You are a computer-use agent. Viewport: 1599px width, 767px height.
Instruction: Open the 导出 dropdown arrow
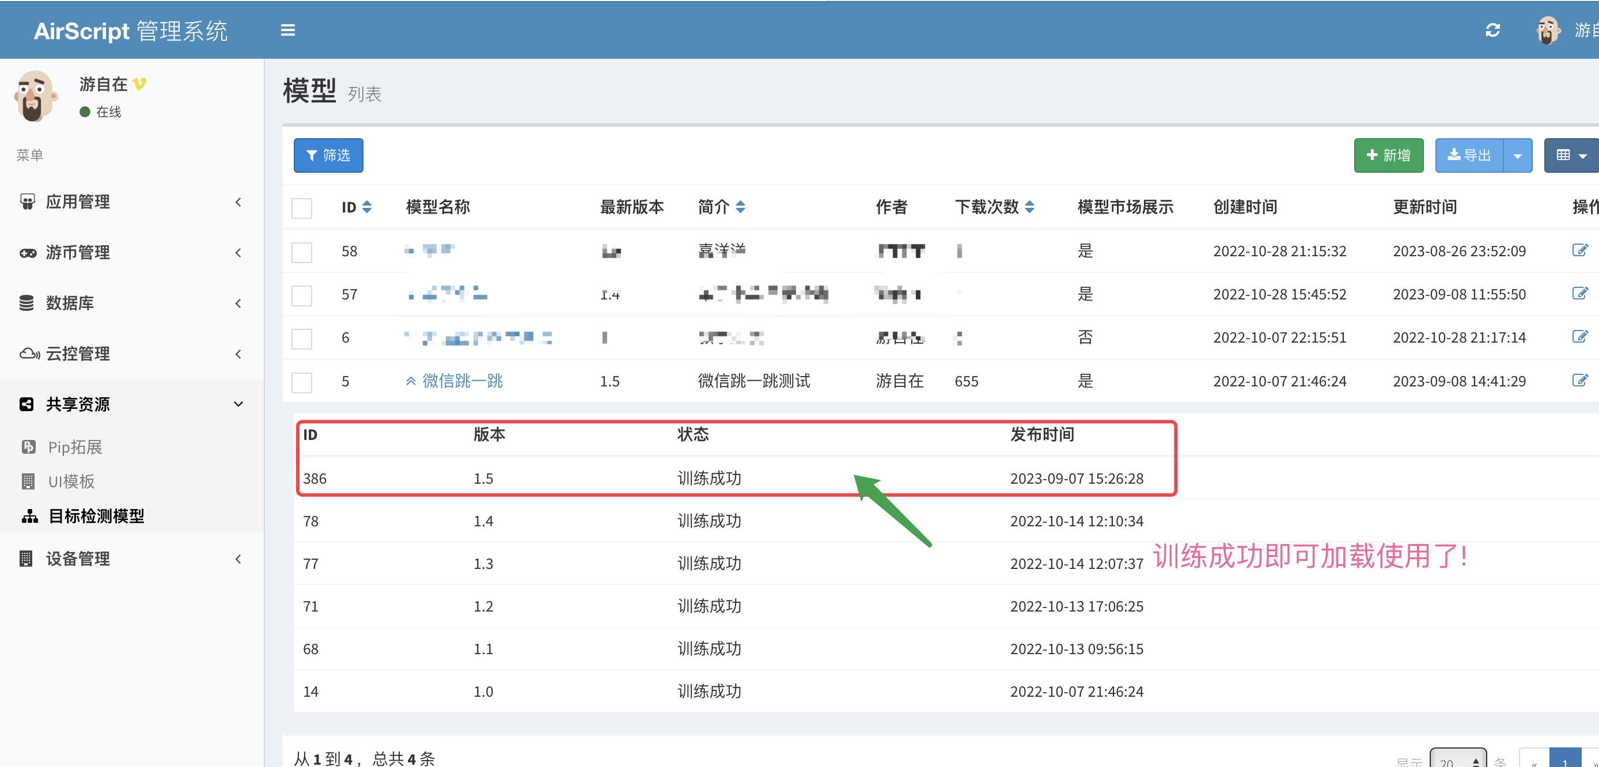click(x=1517, y=155)
